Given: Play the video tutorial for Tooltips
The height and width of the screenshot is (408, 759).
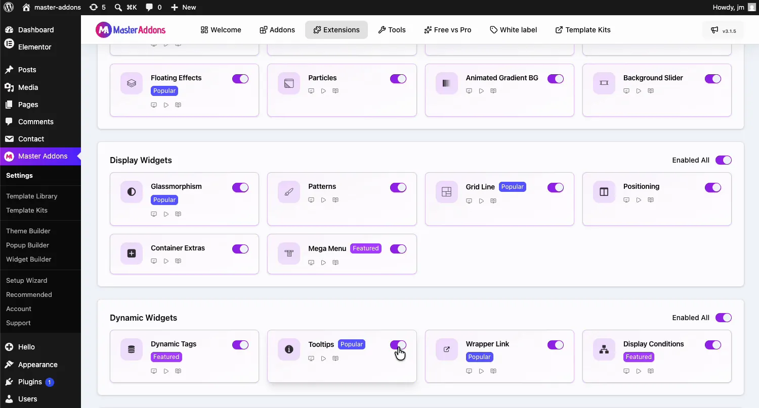Looking at the screenshot, I should tap(323, 359).
